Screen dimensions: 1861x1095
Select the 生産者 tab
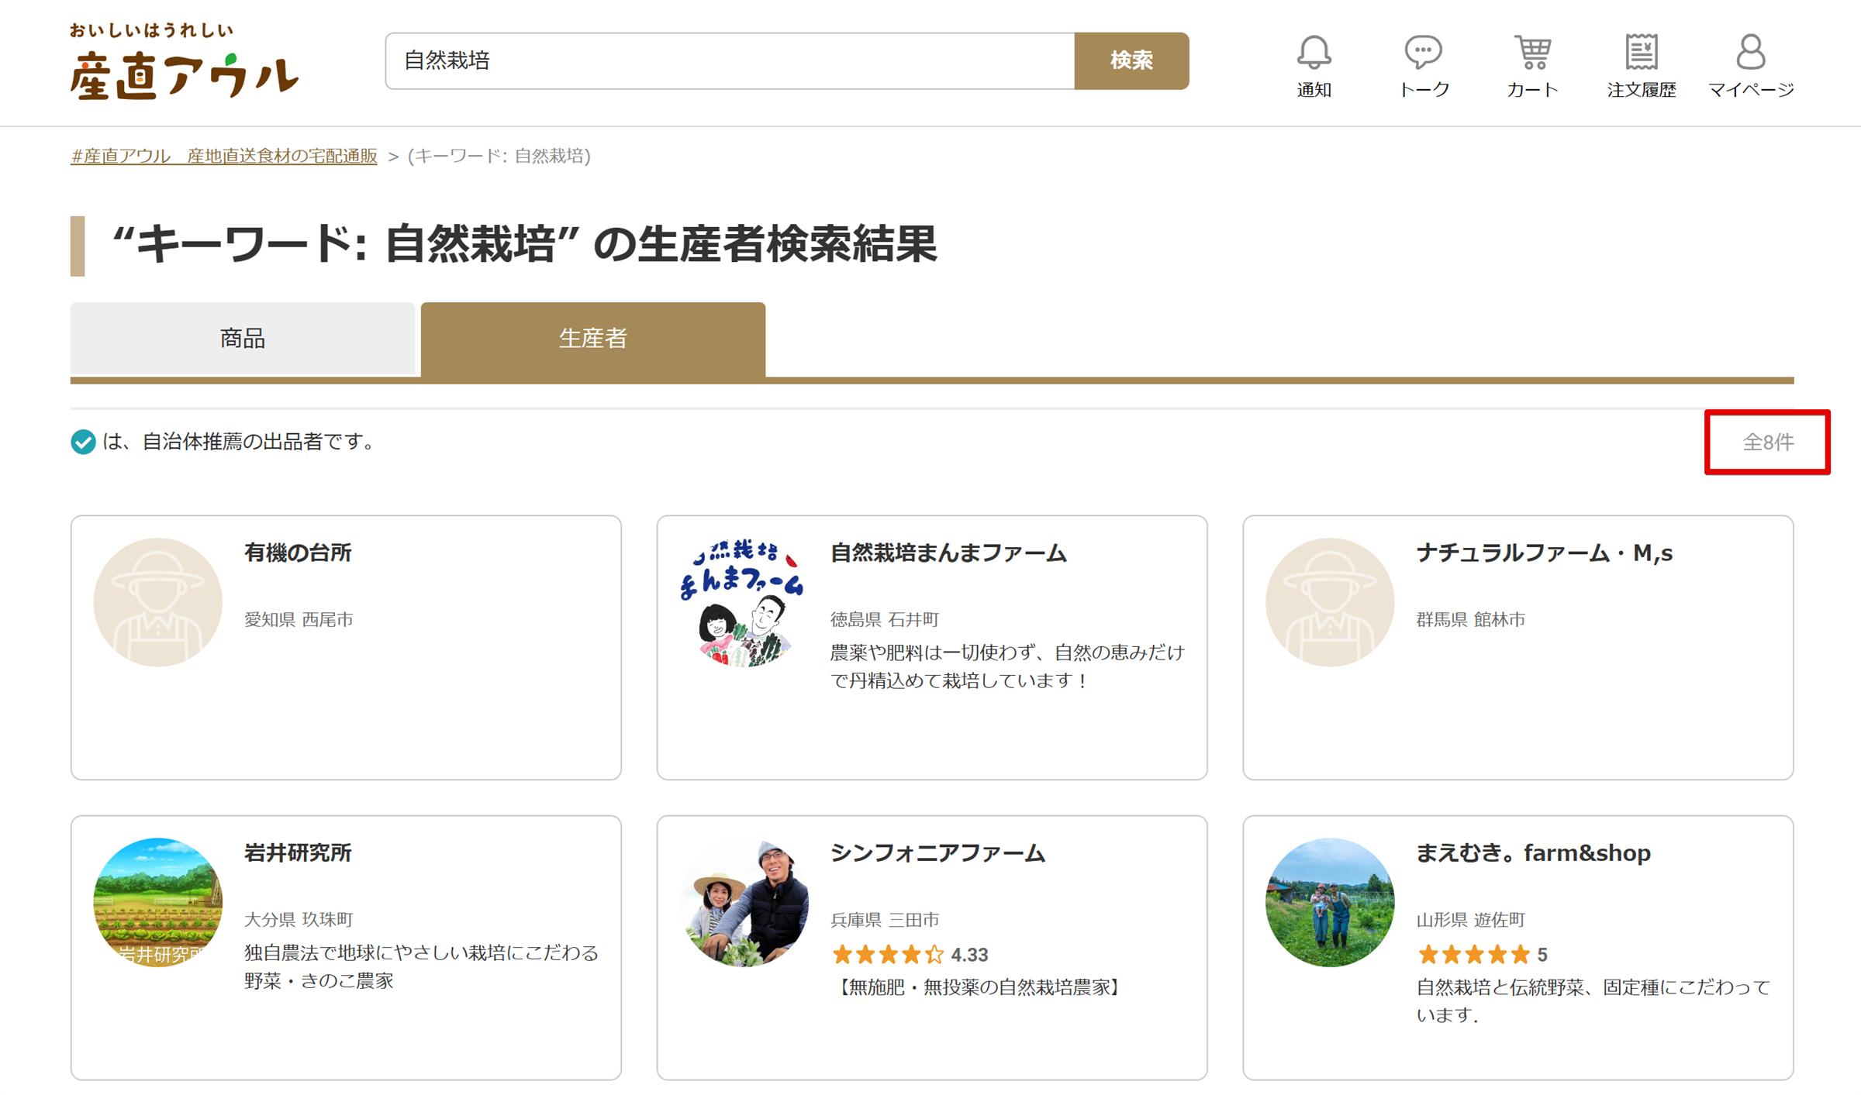(593, 339)
